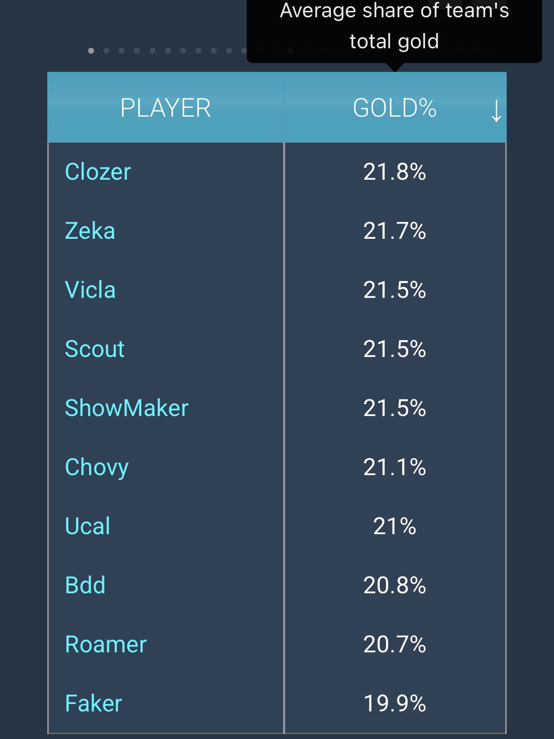Click the highlighted active pagination dot
This screenshot has height=739, width=554.
tap(92, 50)
